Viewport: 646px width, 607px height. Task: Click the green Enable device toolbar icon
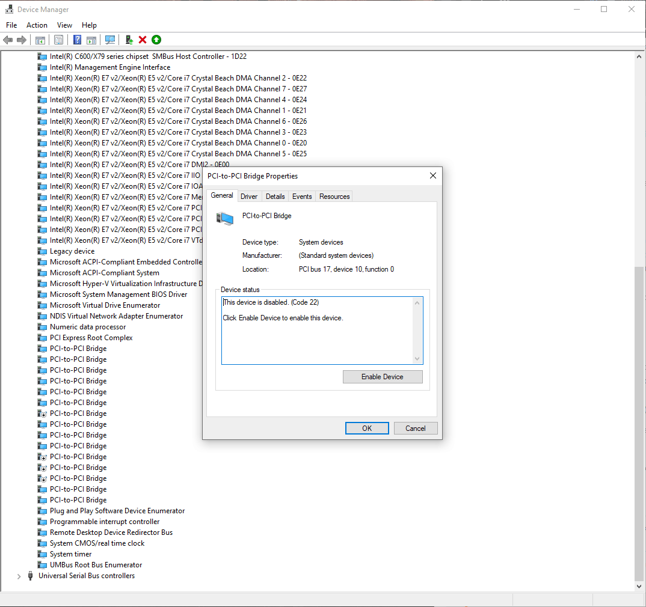coord(156,40)
